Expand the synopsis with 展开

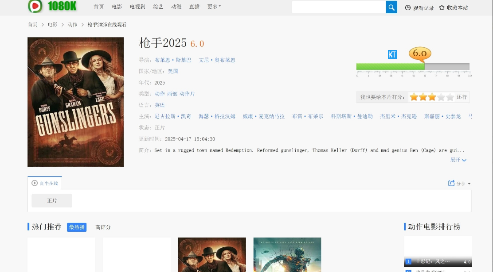[458, 160]
